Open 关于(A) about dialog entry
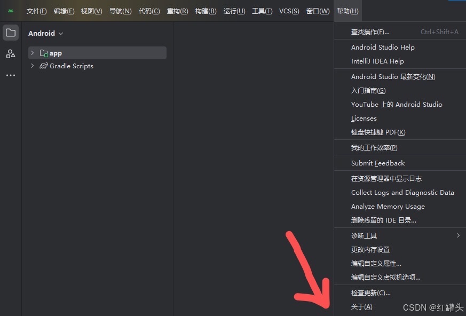This screenshot has height=316, width=466. tap(400, 307)
